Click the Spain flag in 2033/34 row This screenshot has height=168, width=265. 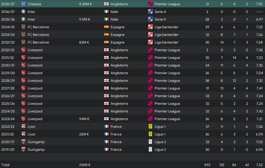[x=106, y=35]
